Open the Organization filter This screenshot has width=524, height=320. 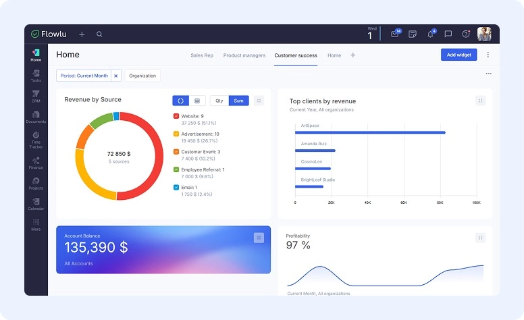click(x=142, y=76)
